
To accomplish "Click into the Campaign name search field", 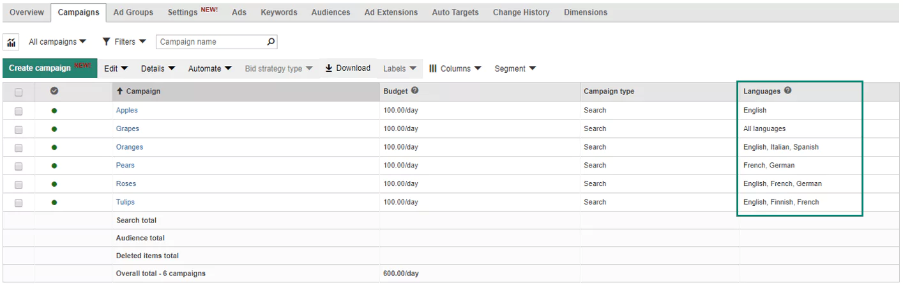I will point(211,42).
